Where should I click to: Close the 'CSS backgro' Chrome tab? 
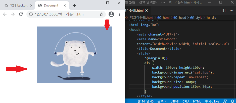click(31, 5)
